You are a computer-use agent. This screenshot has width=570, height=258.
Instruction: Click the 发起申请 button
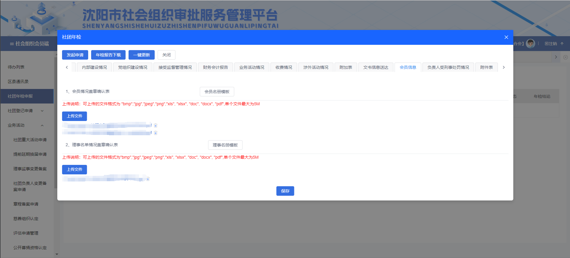pos(75,55)
